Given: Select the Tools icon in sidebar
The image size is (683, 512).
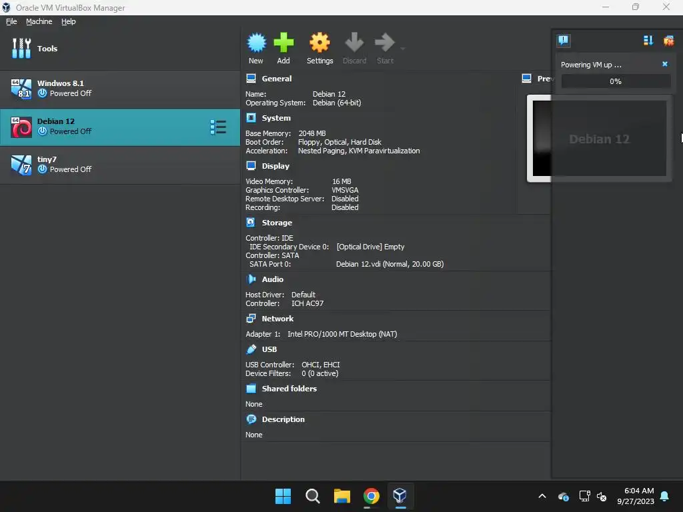Looking at the screenshot, I should coord(21,48).
